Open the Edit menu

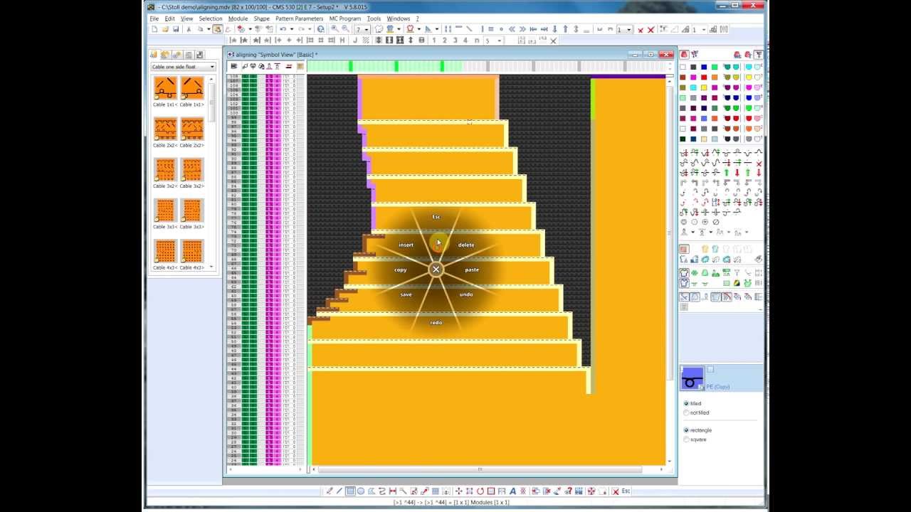(x=169, y=18)
